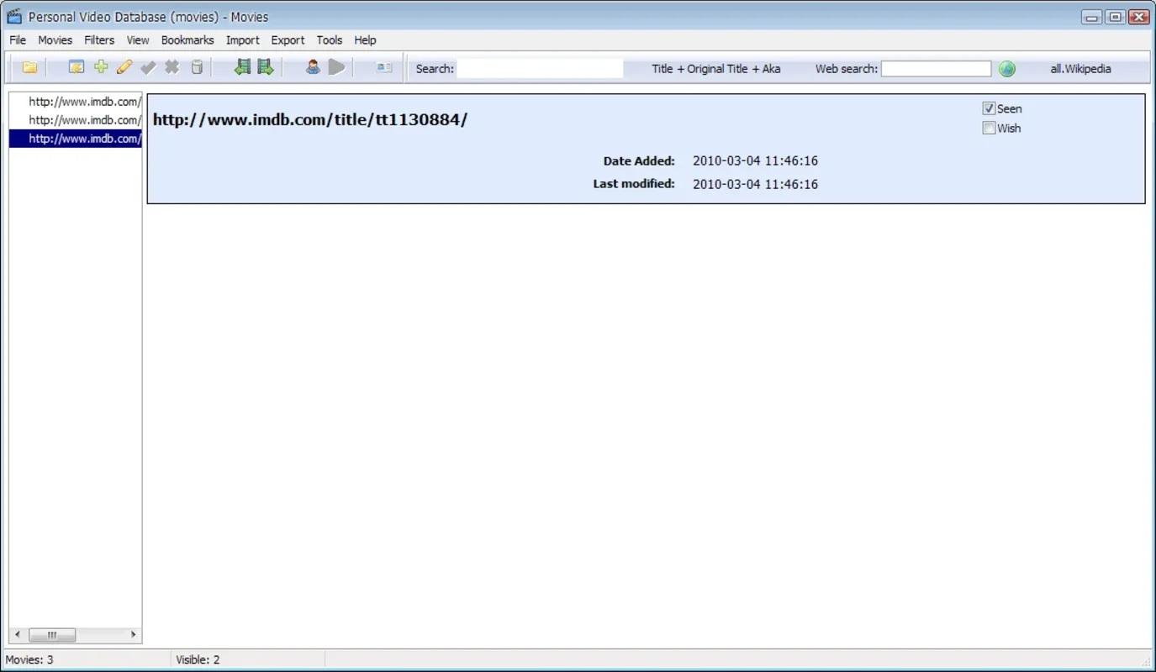This screenshot has height=672, width=1156.
Task: Open database with the folder icon
Action: click(30, 68)
